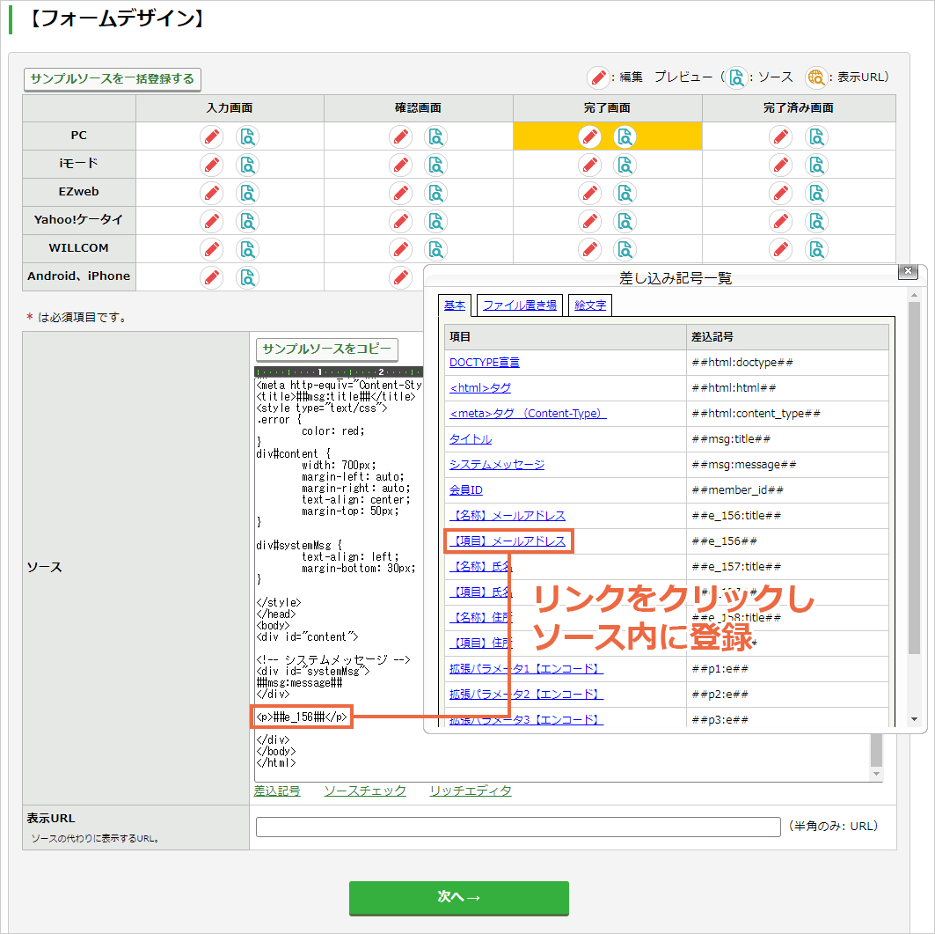Click the 完了済み画面 column header
Viewport: 935px width, 934px height.
799,108
